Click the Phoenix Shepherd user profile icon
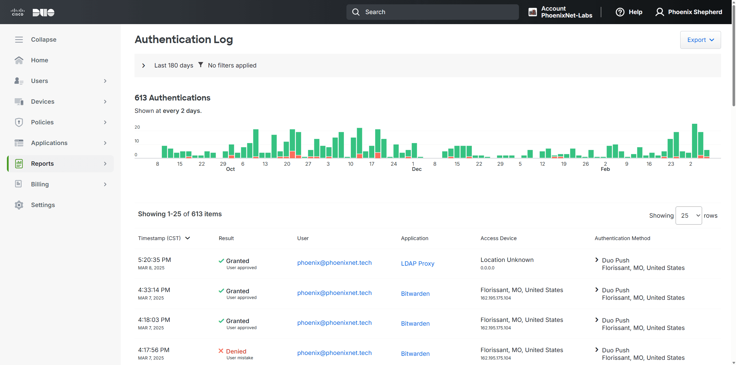 click(660, 12)
